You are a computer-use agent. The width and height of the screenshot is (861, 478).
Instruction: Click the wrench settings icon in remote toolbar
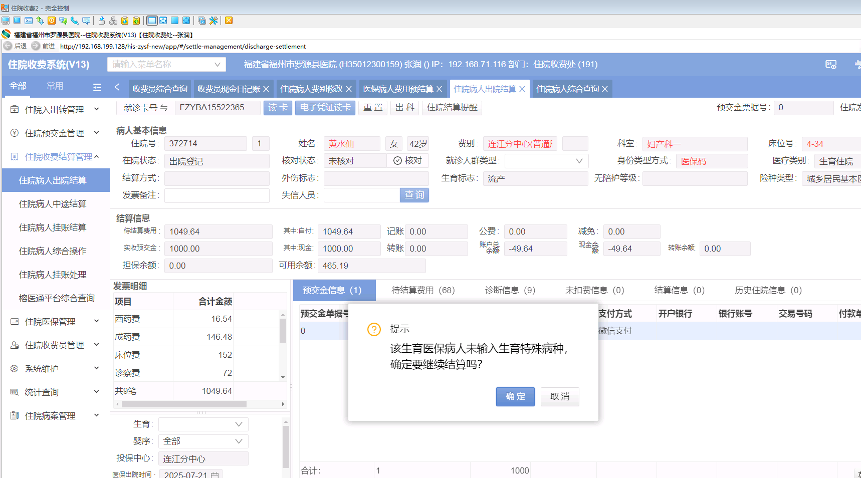[x=213, y=21]
